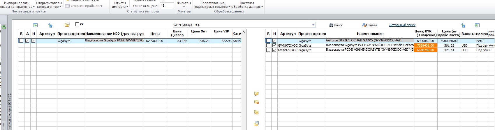Sort left grid by Производитель column header
The image size is (495, 130).
click(71, 34)
